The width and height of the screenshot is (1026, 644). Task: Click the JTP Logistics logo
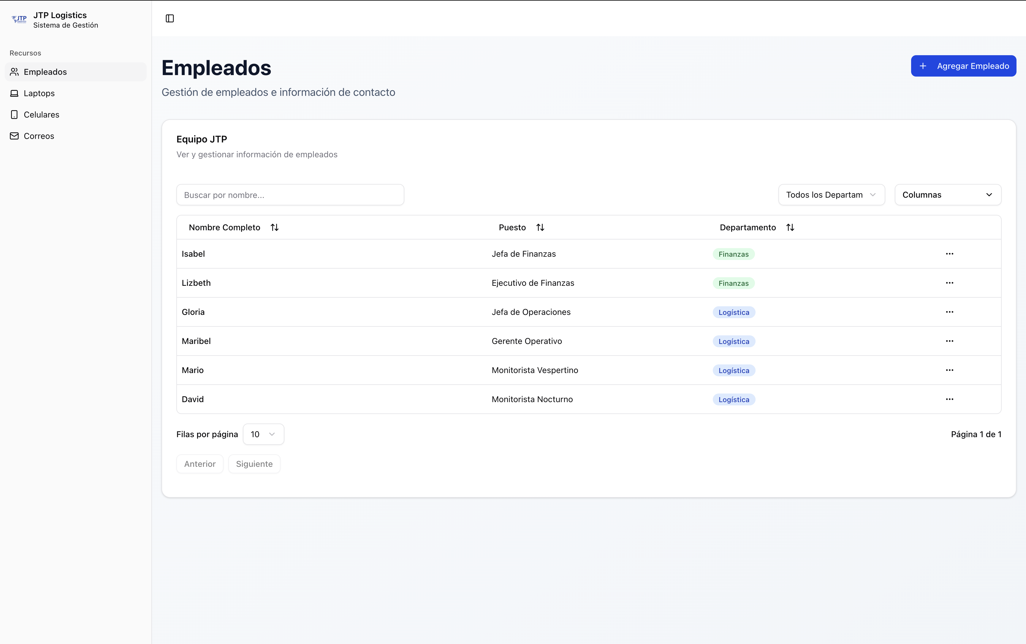(x=19, y=20)
